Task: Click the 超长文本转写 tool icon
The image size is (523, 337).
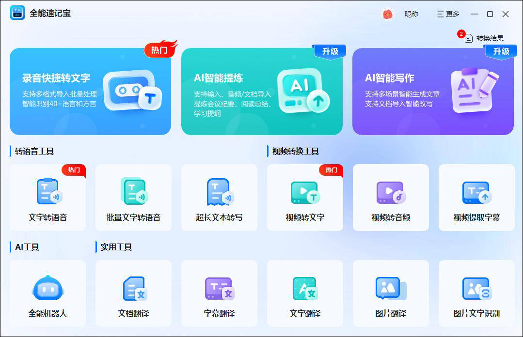Action: point(220,192)
